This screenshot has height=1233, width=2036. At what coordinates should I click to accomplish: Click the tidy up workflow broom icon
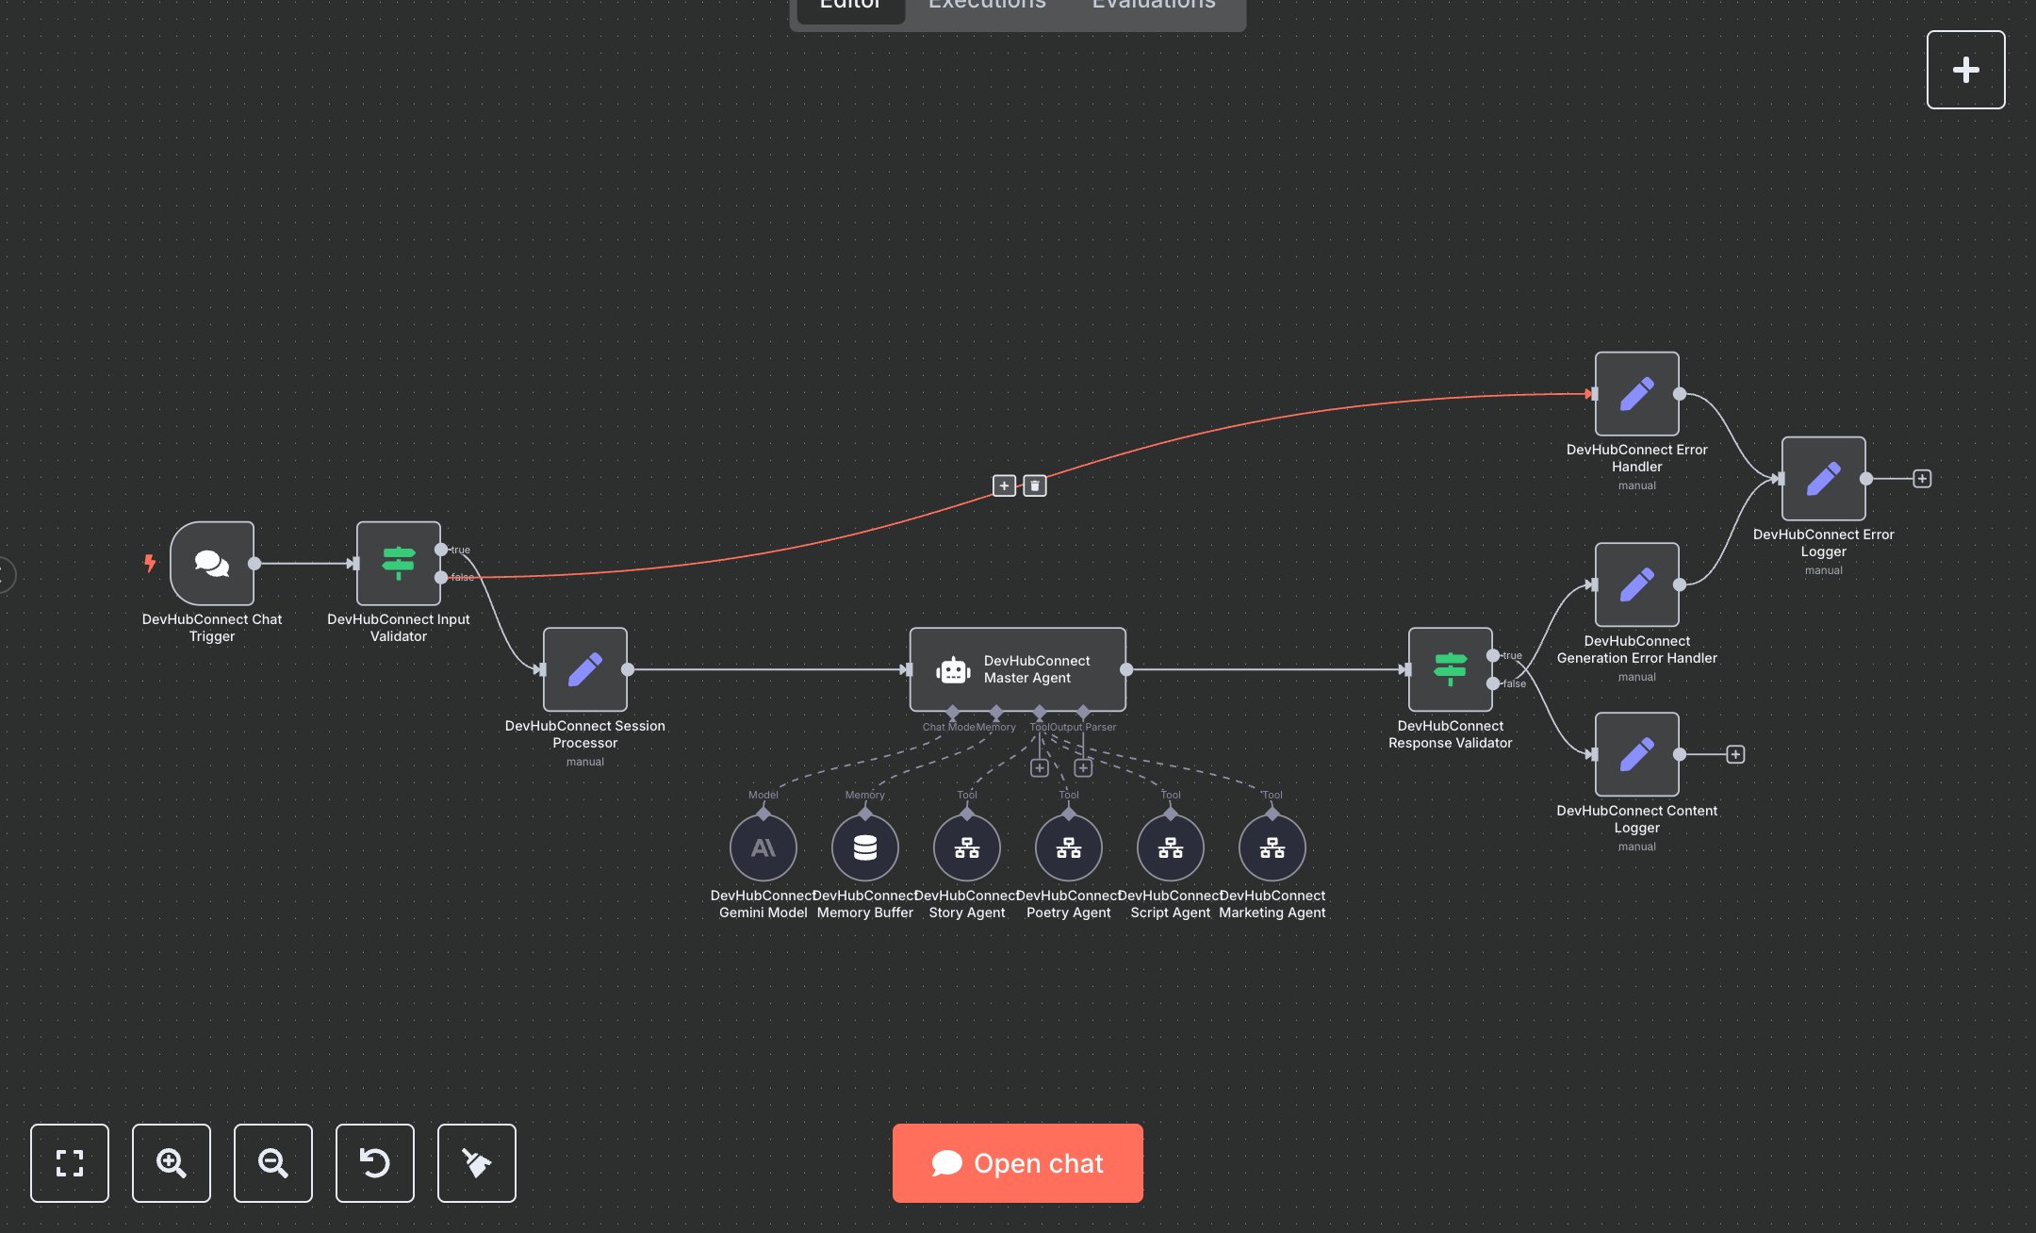pos(476,1163)
